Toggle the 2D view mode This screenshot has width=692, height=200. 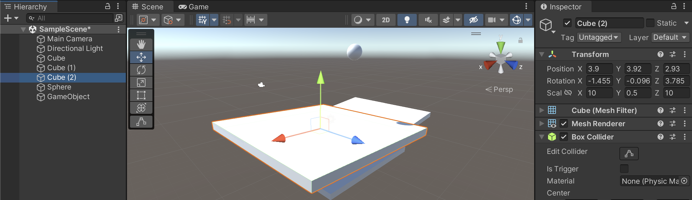pos(386,20)
